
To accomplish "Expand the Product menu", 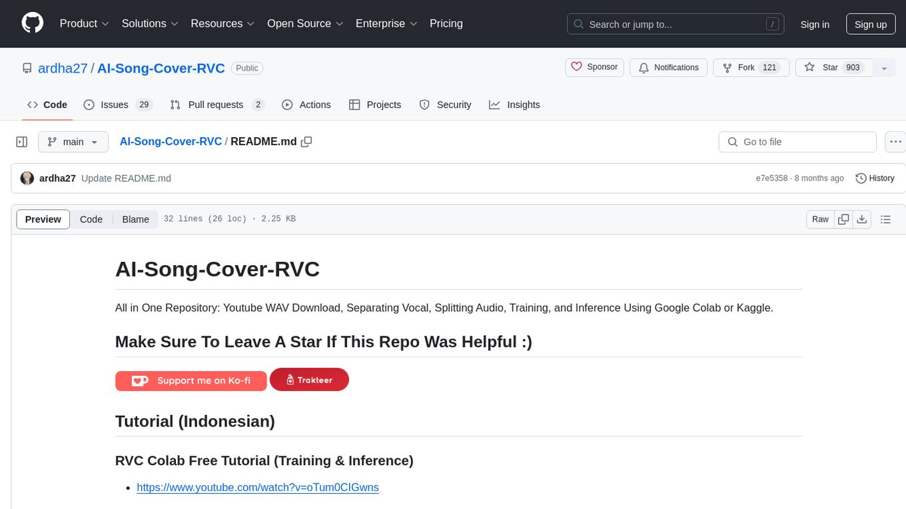I will pos(85,23).
